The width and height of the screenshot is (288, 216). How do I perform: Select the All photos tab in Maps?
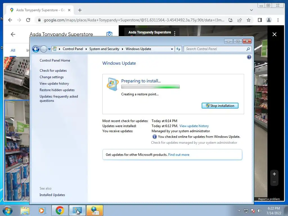coord(13,50)
